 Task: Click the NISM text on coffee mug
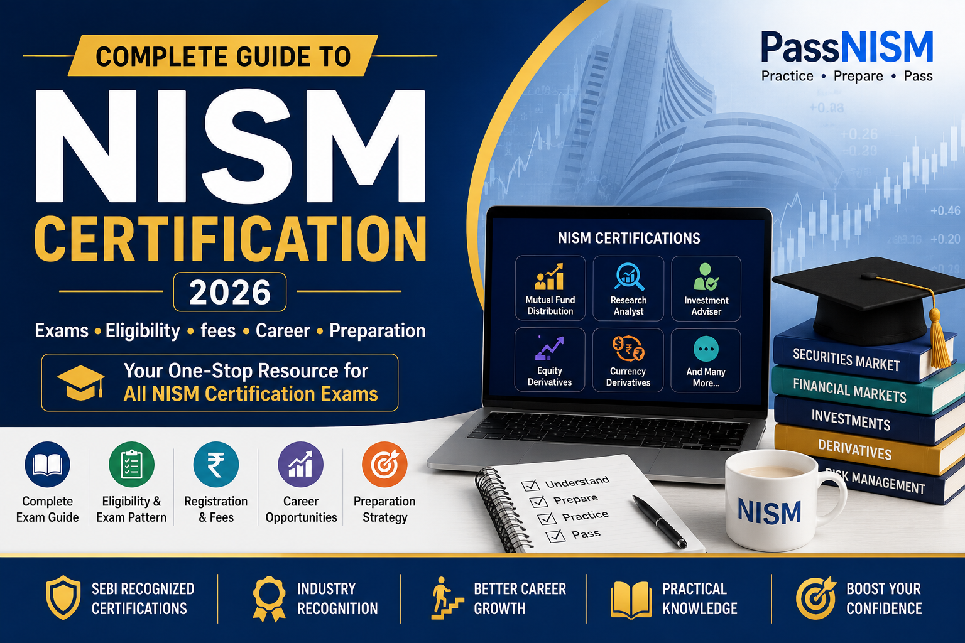coord(769,512)
